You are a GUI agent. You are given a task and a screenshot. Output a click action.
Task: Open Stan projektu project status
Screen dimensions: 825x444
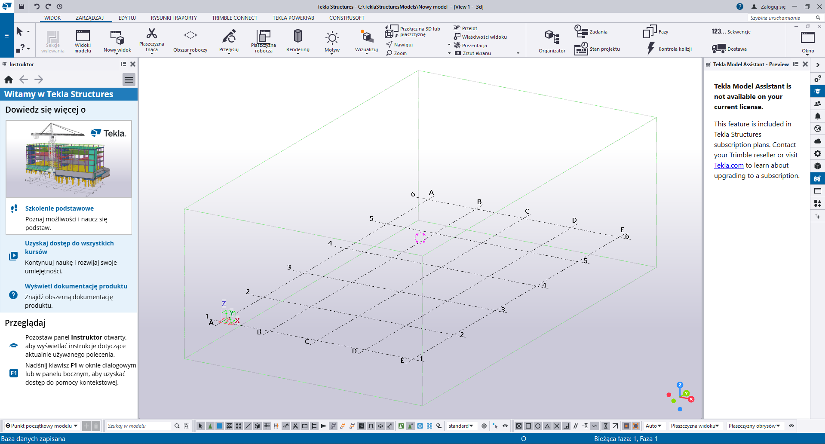(x=597, y=49)
